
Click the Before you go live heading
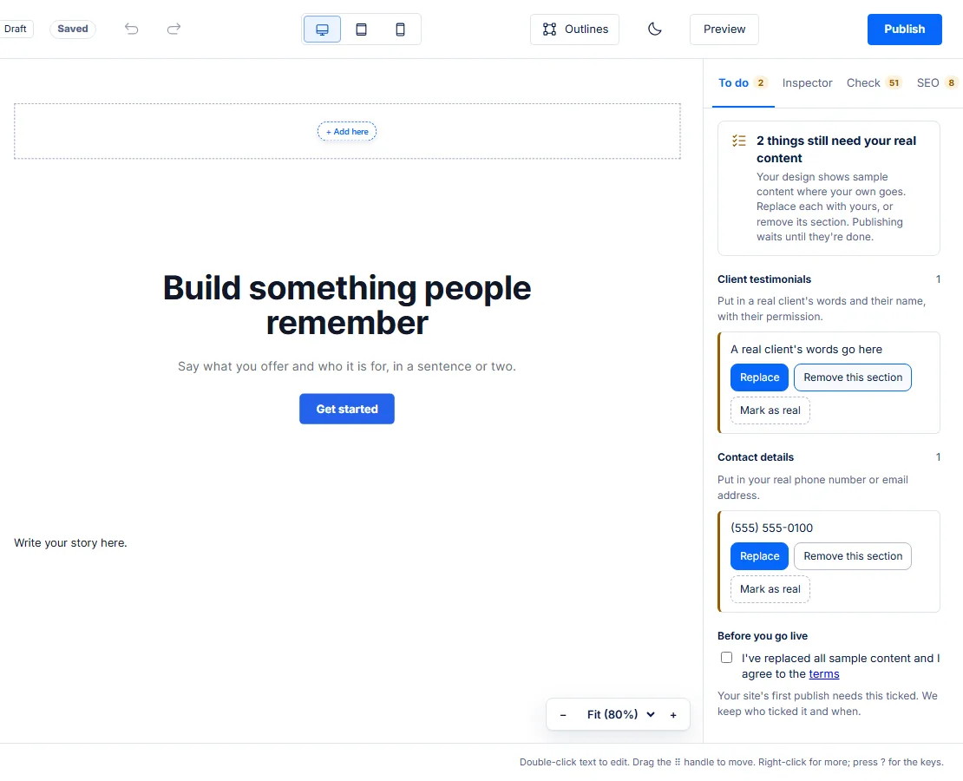coord(763,636)
